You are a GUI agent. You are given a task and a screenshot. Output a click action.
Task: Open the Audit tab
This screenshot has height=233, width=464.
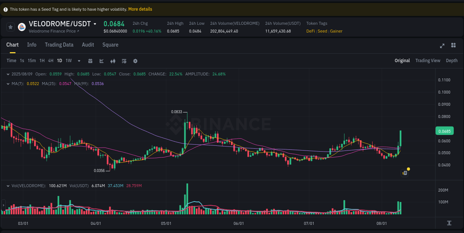pyautogui.click(x=88, y=45)
